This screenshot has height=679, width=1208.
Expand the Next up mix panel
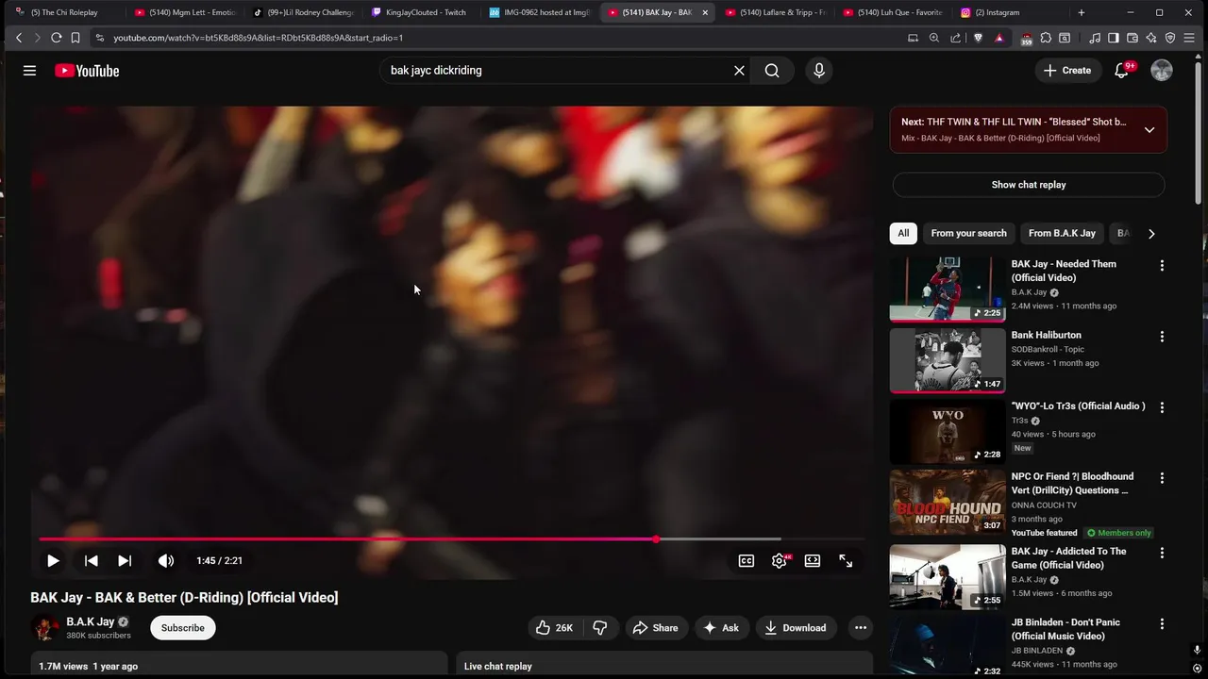[x=1149, y=130]
